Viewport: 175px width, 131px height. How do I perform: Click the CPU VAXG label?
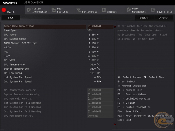pos(10,60)
